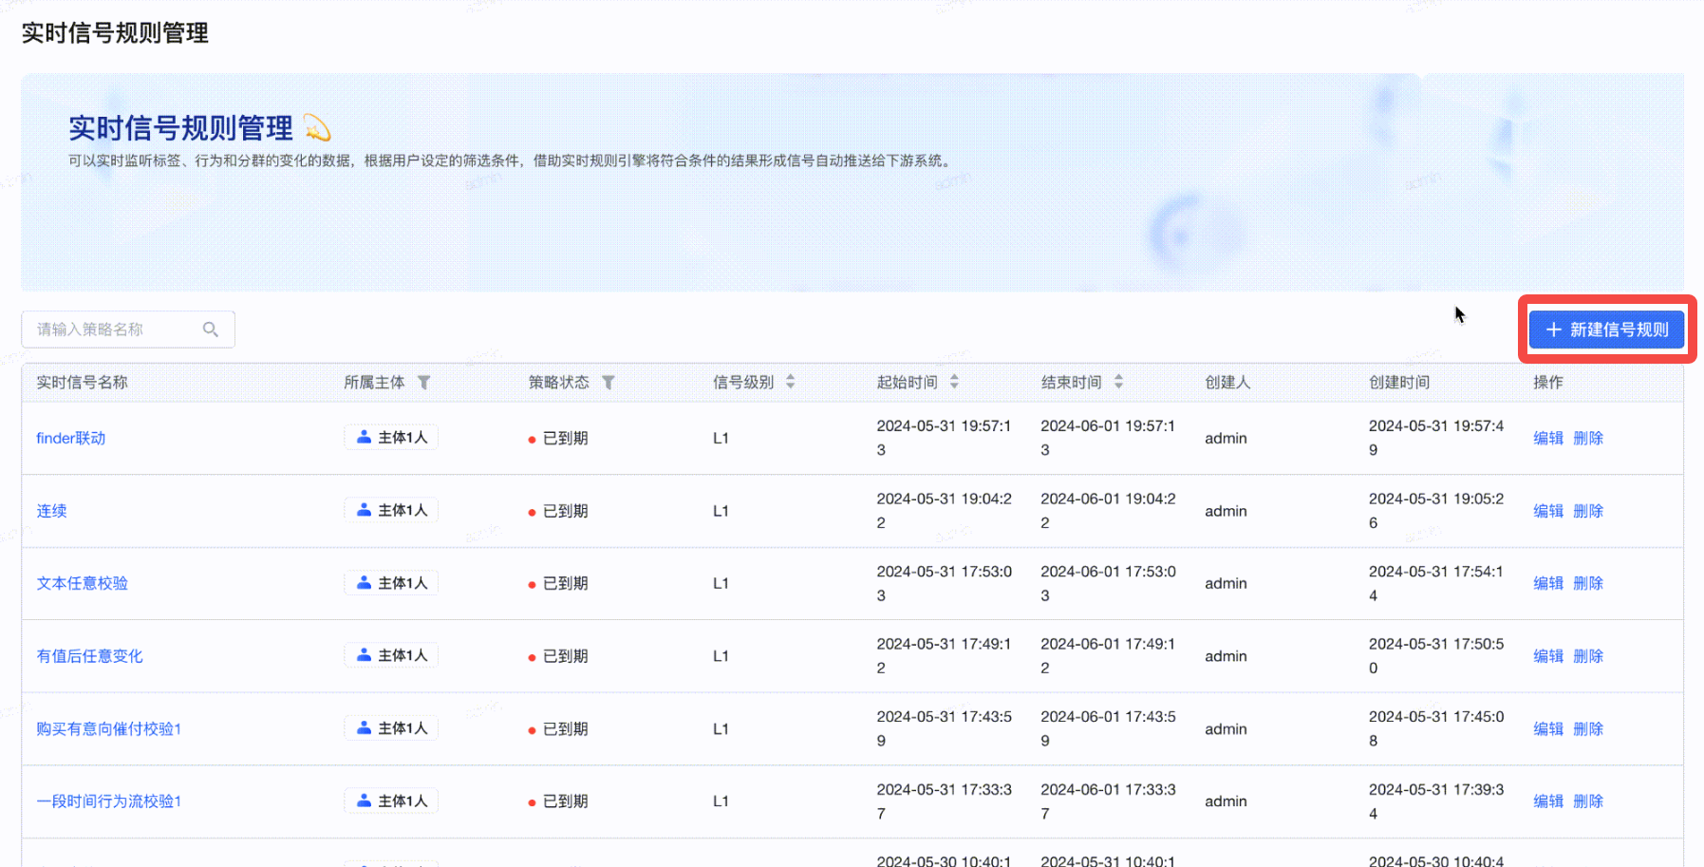Click the search magnifier icon
1704x867 pixels.
coord(211,330)
